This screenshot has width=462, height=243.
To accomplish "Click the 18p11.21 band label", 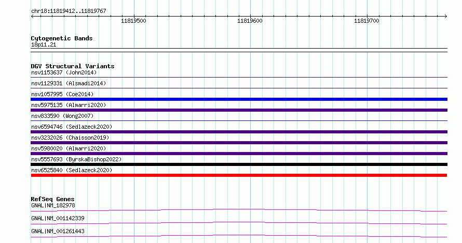I will (44, 44).
